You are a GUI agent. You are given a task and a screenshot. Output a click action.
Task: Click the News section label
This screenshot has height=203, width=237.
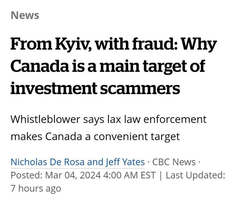point(25,15)
